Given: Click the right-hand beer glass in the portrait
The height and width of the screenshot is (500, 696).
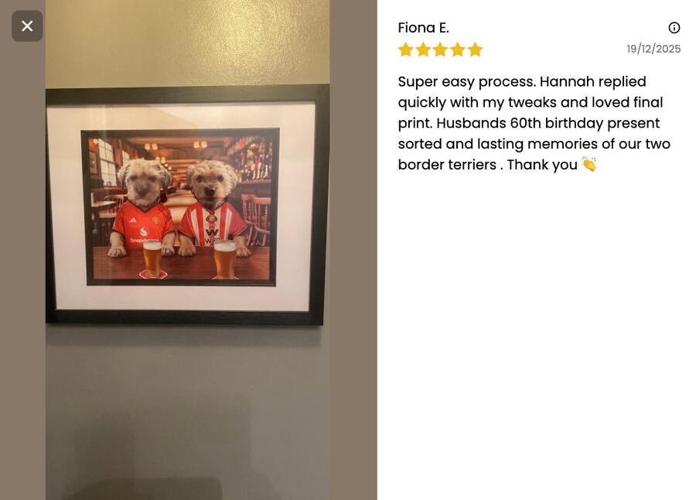Looking at the screenshot, I should [x=225, y=259].
